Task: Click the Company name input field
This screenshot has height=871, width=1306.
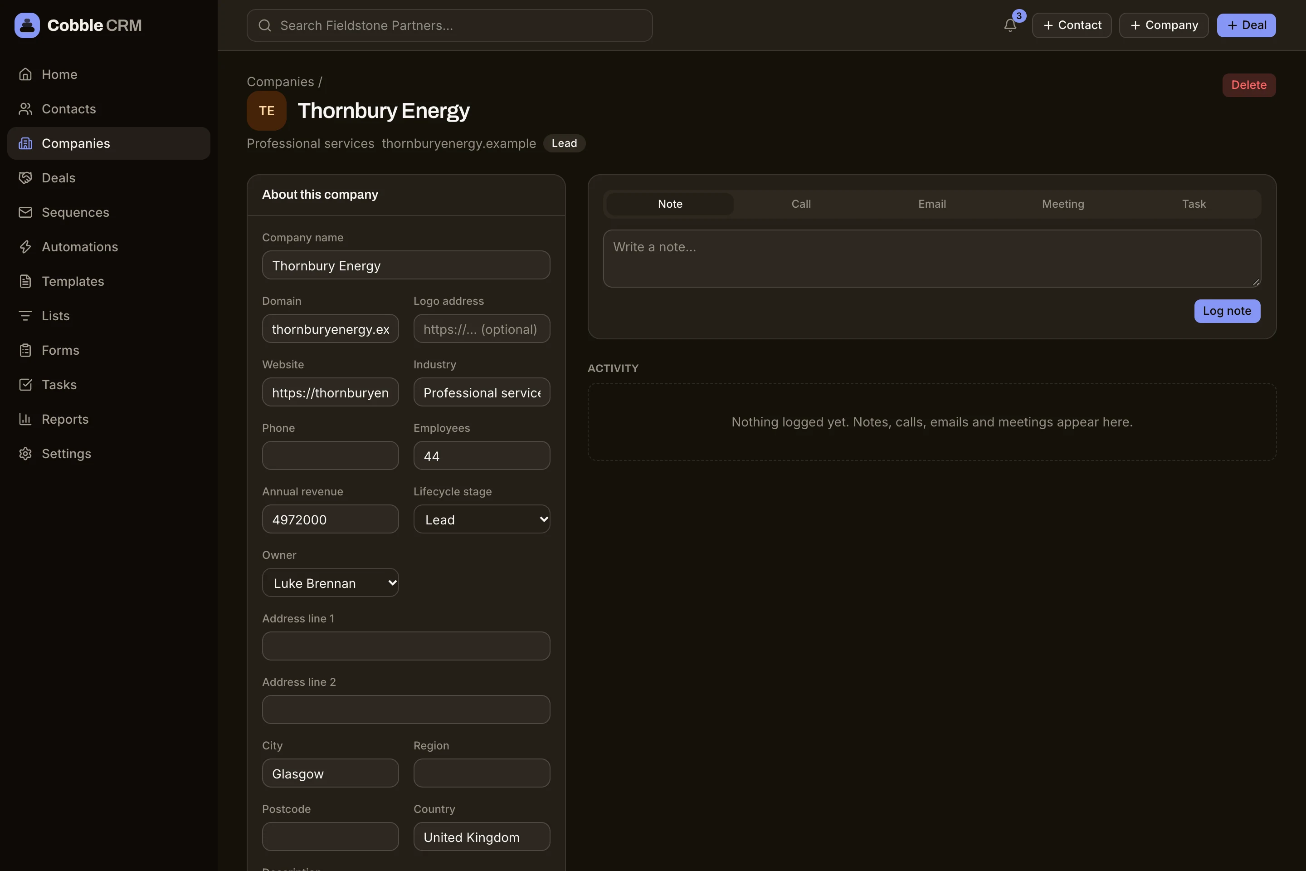Action: [406, 265]
